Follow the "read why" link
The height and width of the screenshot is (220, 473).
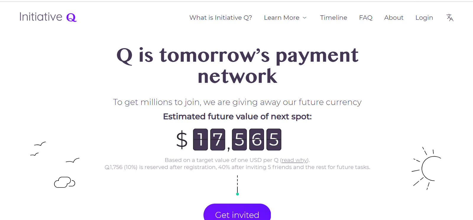pyautogui.click(x=294, y=160)
